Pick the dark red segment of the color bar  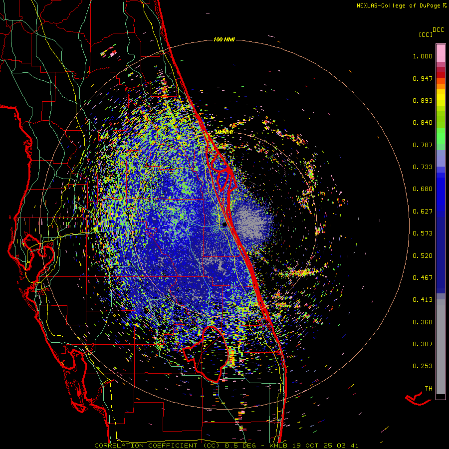[x=441, y=75]
